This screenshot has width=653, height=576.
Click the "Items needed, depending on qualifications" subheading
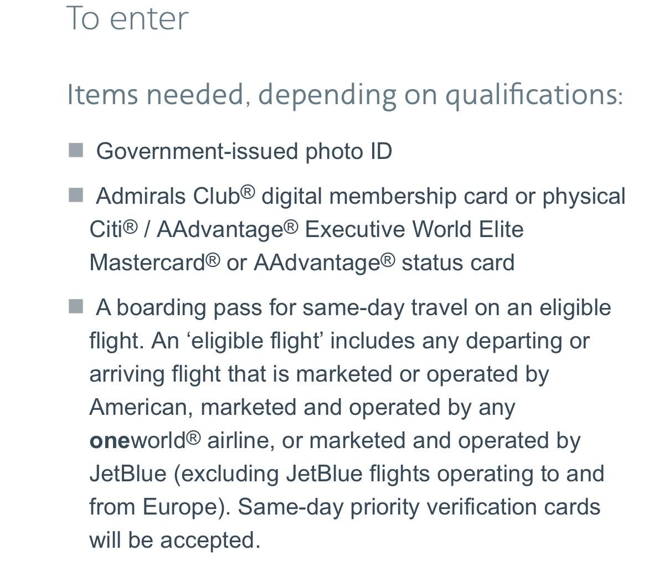(345, 94)
